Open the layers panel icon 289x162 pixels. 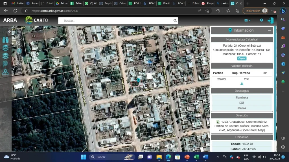point(6,48)
